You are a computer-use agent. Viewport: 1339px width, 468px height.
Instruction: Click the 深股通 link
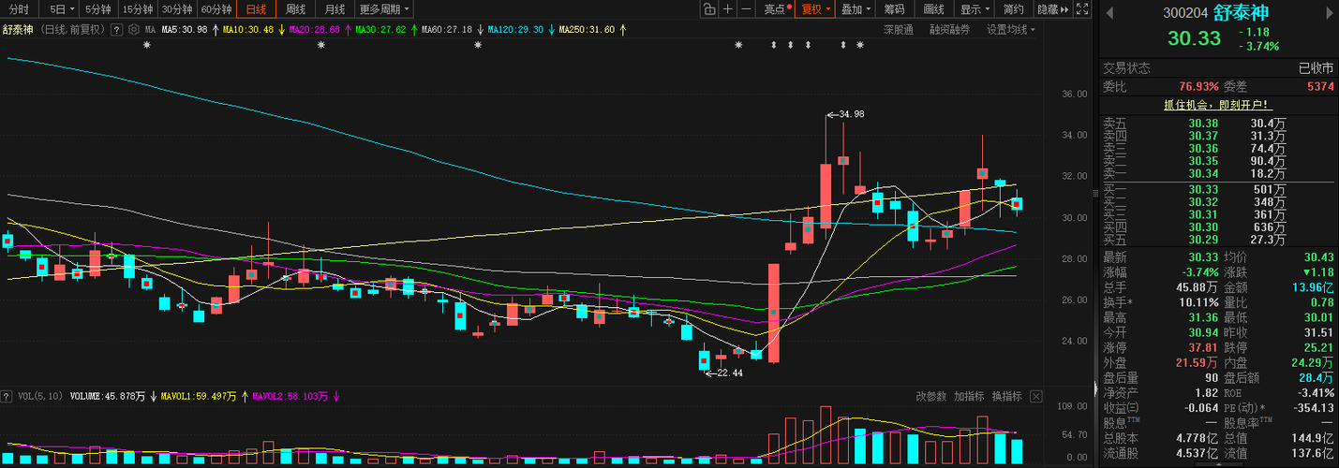(898, 29)
